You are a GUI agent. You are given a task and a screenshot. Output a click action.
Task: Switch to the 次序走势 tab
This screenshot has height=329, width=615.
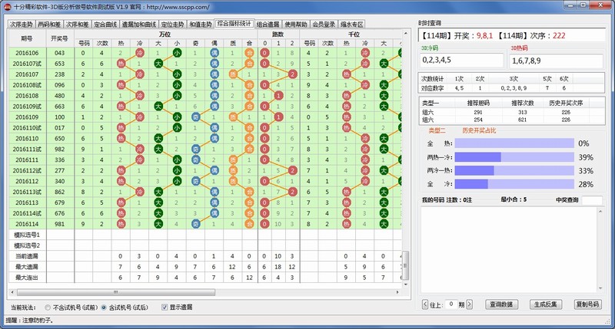20,24
